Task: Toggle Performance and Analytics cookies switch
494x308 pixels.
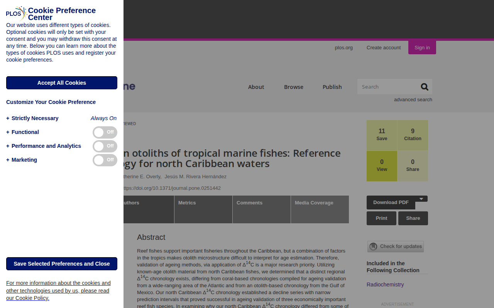Action: coord(105,146)
